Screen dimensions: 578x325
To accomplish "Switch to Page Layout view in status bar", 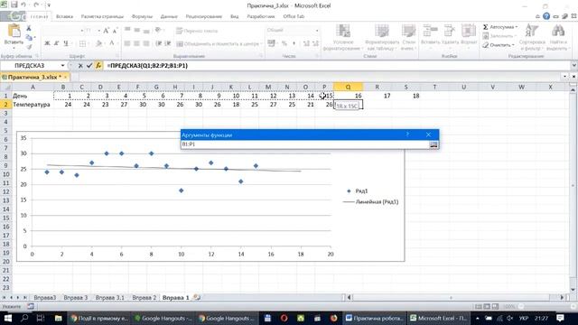I will coord(487,306).
